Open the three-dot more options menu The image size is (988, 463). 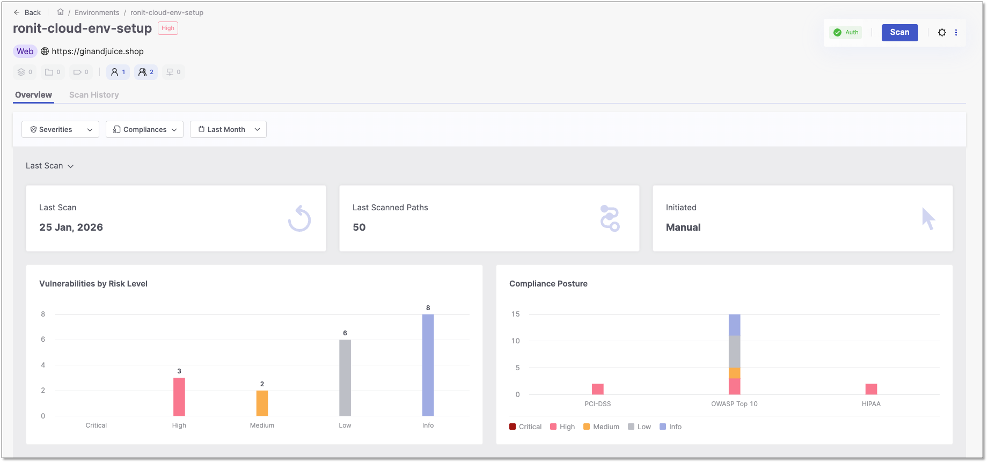pyautogui.click(x=956, y=33)
